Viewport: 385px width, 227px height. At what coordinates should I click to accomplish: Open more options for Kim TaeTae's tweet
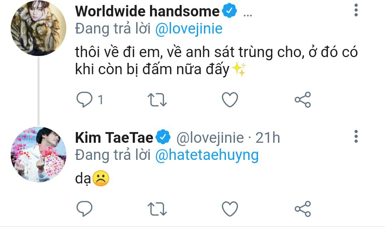356,136
